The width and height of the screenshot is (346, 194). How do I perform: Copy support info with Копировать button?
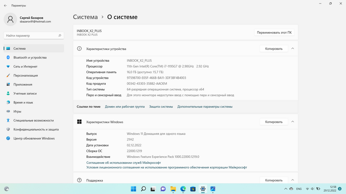tap(274, 180)
